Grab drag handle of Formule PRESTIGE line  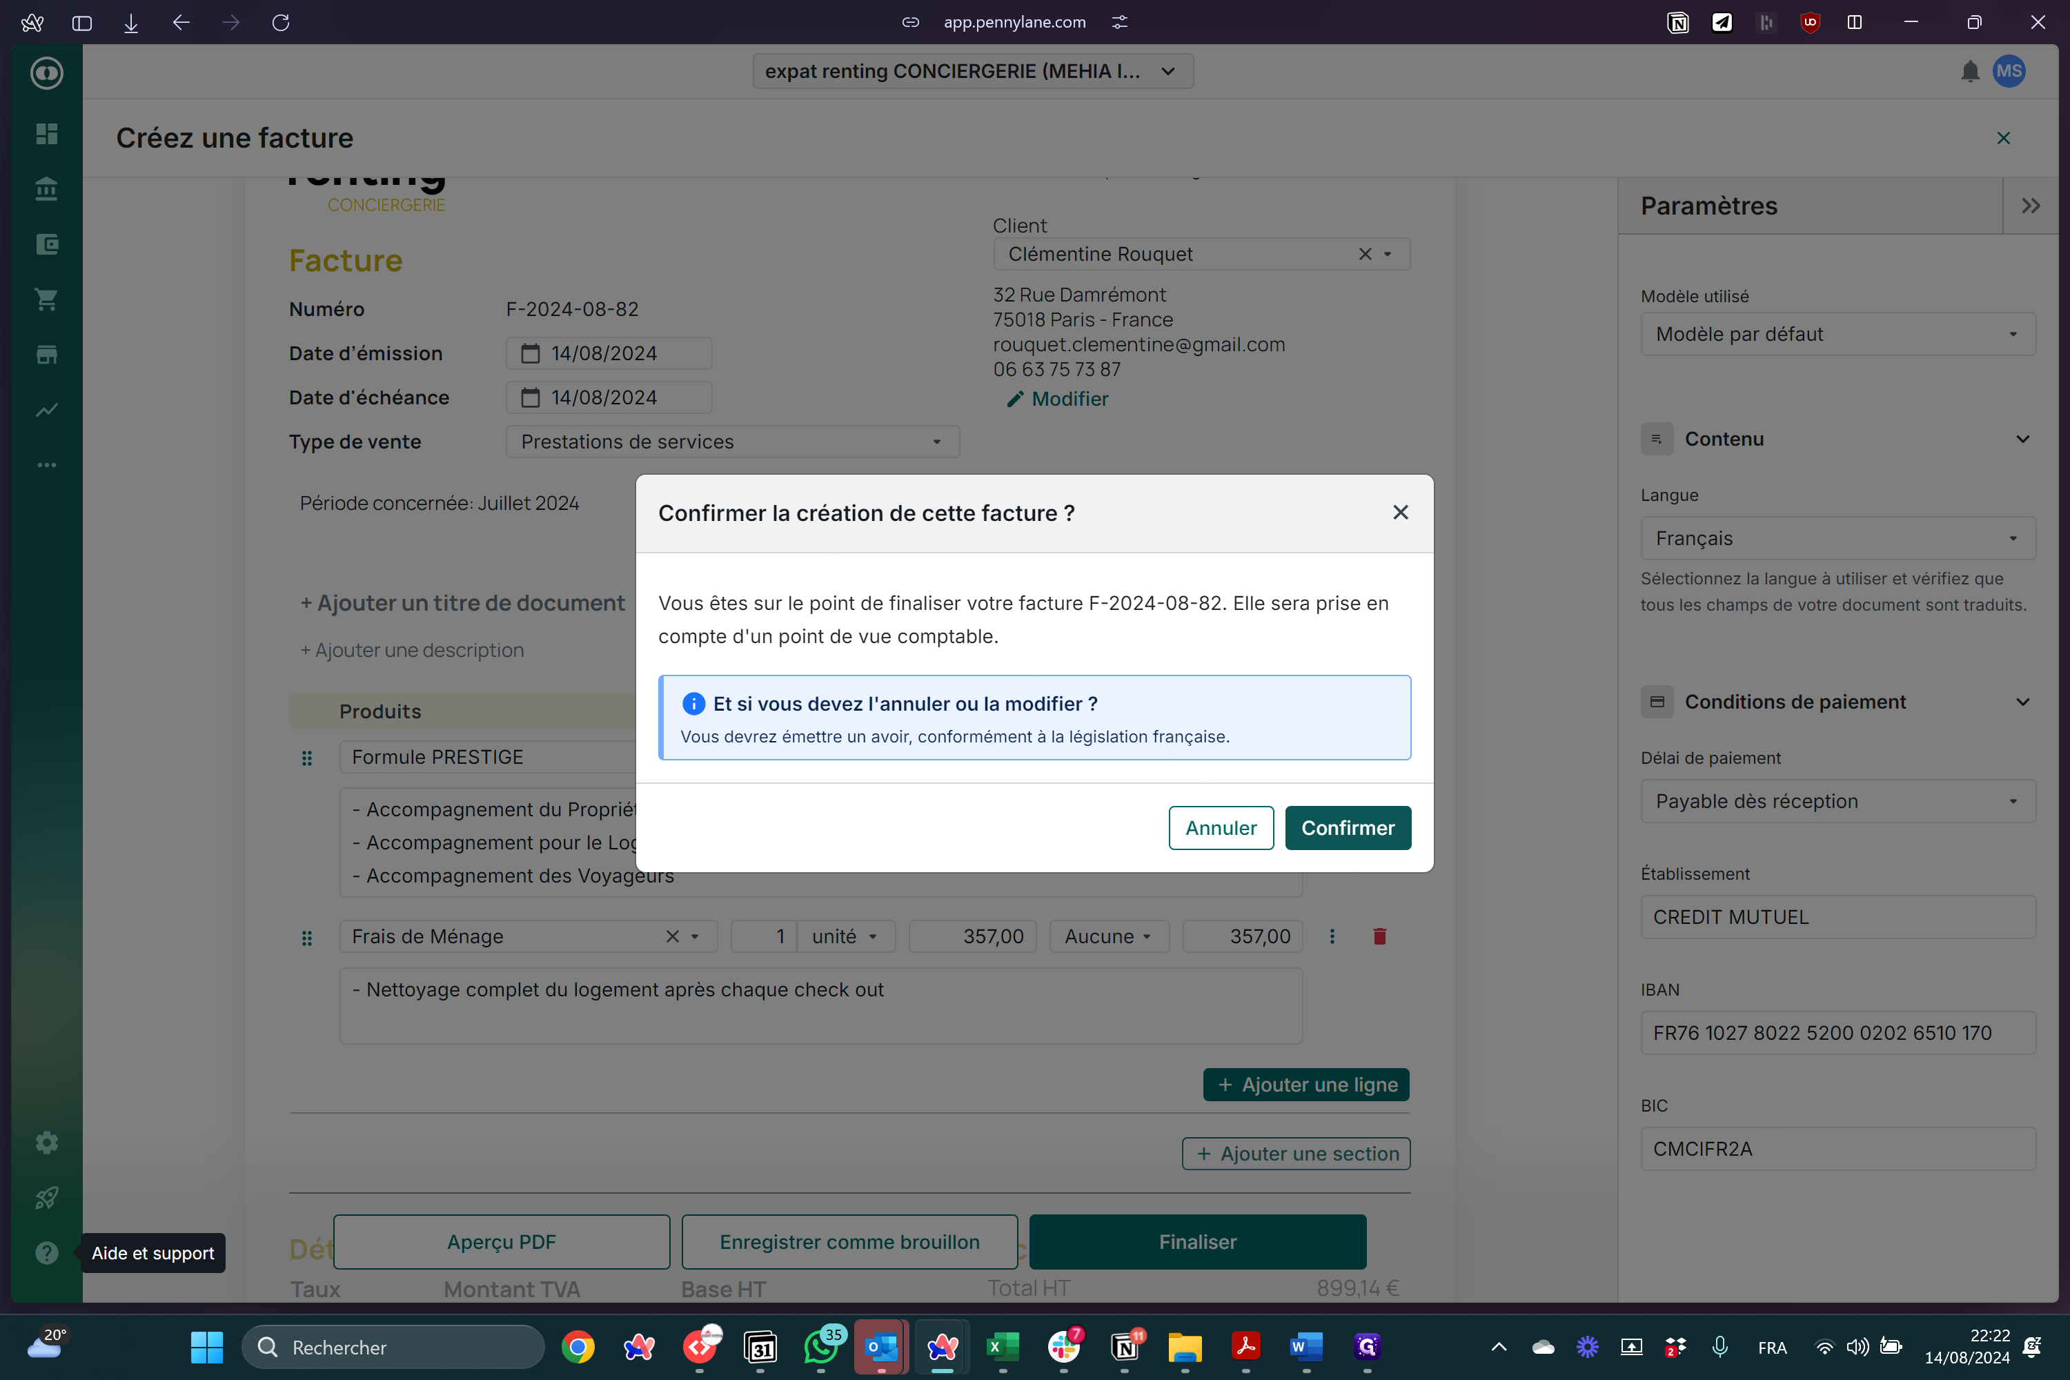click(306, 758)
